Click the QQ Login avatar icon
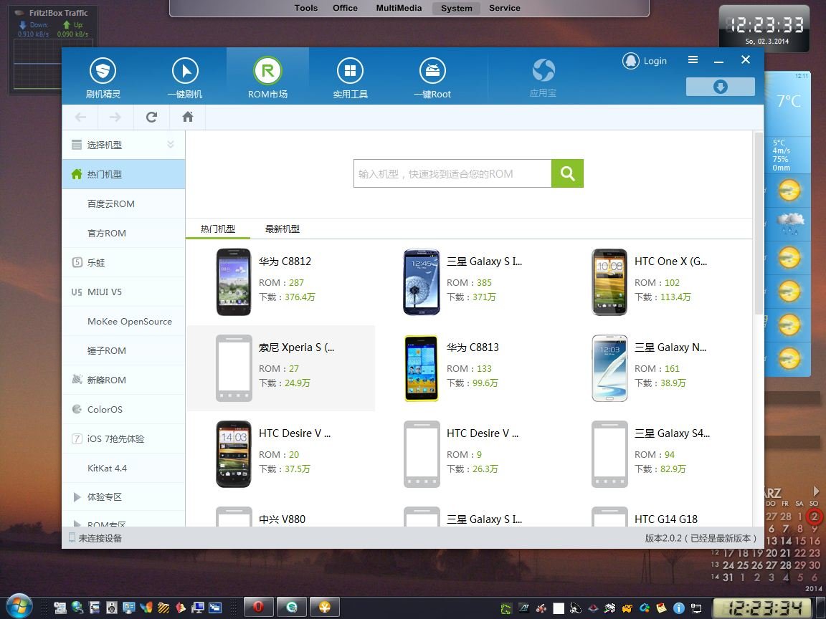The height and width of the screenshot is (619, 826). point(630,61)
